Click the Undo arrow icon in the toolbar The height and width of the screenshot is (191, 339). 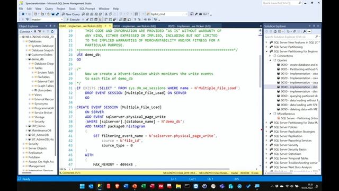(x=121, y=14)
